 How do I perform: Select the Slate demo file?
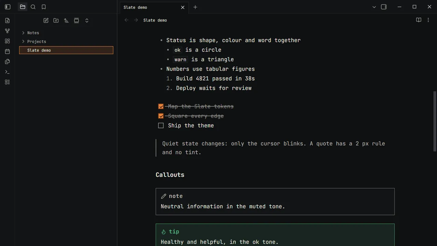66,50
